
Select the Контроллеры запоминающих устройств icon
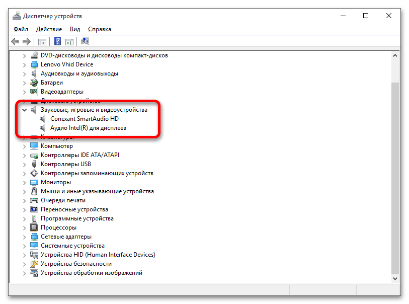coord(34,173)
